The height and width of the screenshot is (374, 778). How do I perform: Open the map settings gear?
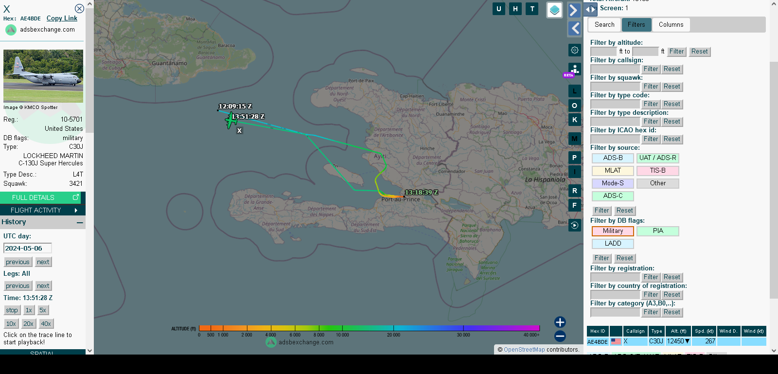575,50
